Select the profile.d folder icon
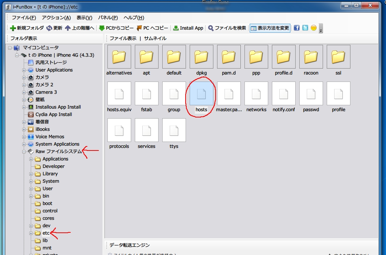 tap(284, 57)
